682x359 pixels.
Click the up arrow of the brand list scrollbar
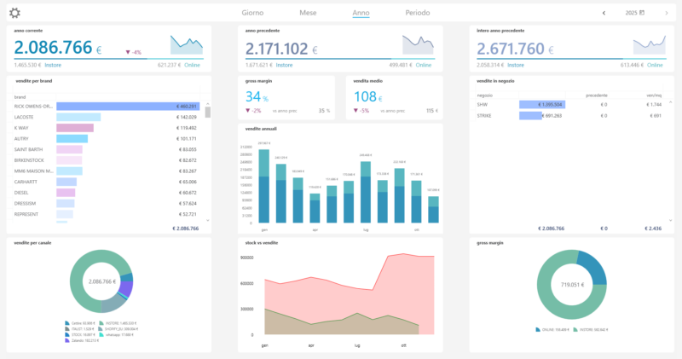[207, 104]
